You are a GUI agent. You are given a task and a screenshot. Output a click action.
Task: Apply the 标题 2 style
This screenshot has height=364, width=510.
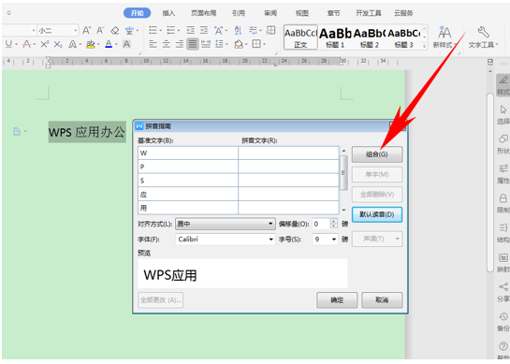(370, 37)
